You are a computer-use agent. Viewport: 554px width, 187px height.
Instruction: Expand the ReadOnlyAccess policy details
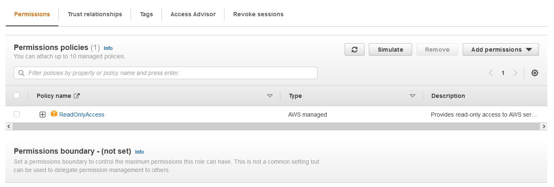(43, 115)
